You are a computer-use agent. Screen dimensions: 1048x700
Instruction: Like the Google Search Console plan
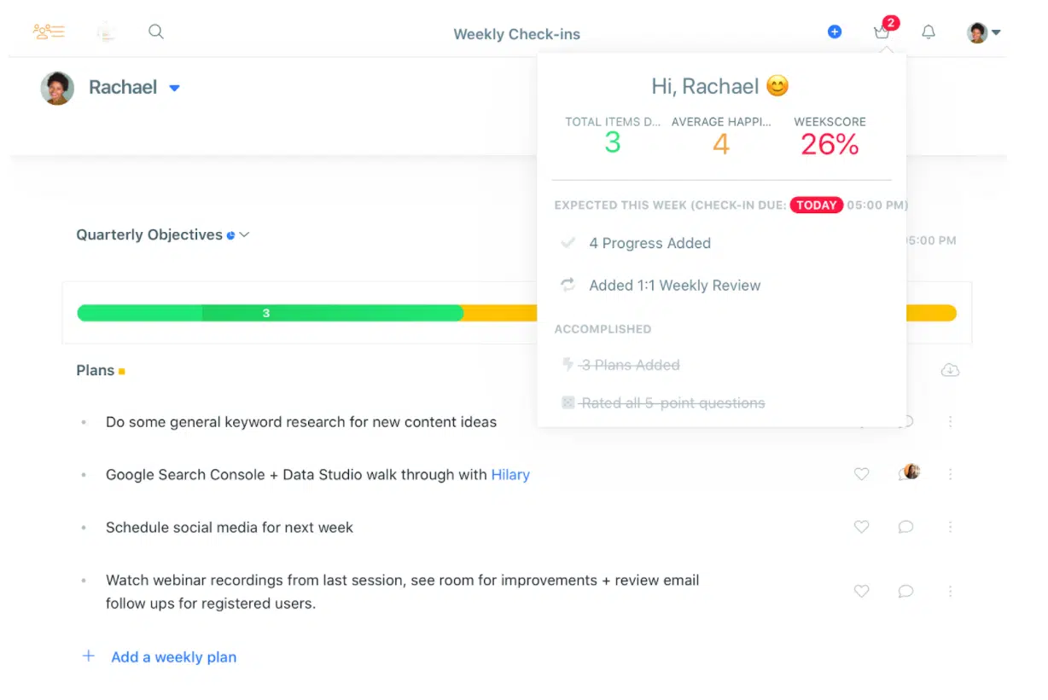point(862,474)
